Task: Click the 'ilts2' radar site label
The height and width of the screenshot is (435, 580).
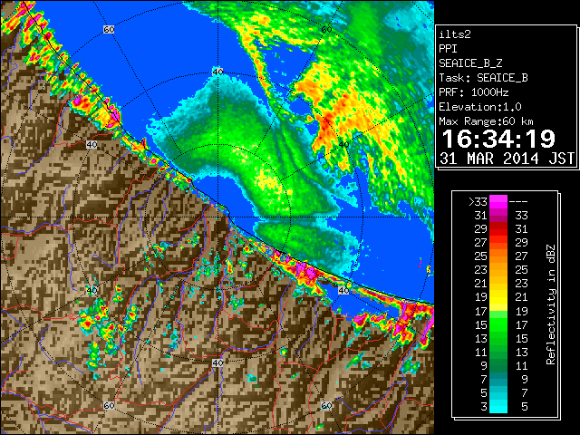Action: (455, 34)
